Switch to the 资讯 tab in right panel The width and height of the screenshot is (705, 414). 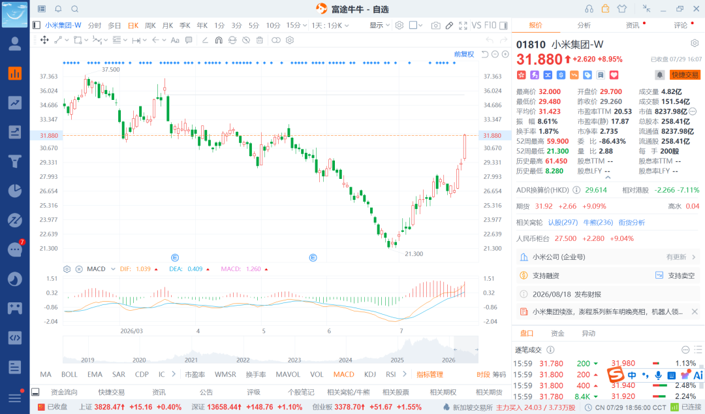point(633,25)
